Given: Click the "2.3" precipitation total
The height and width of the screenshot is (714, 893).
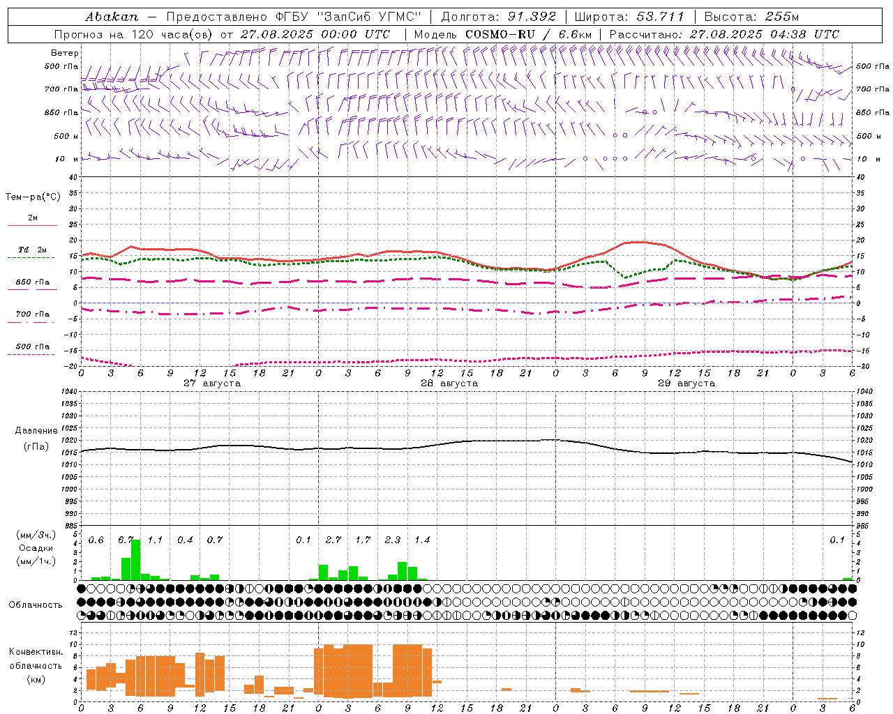Looking at the screenshot, I should (x=393, y=540).
